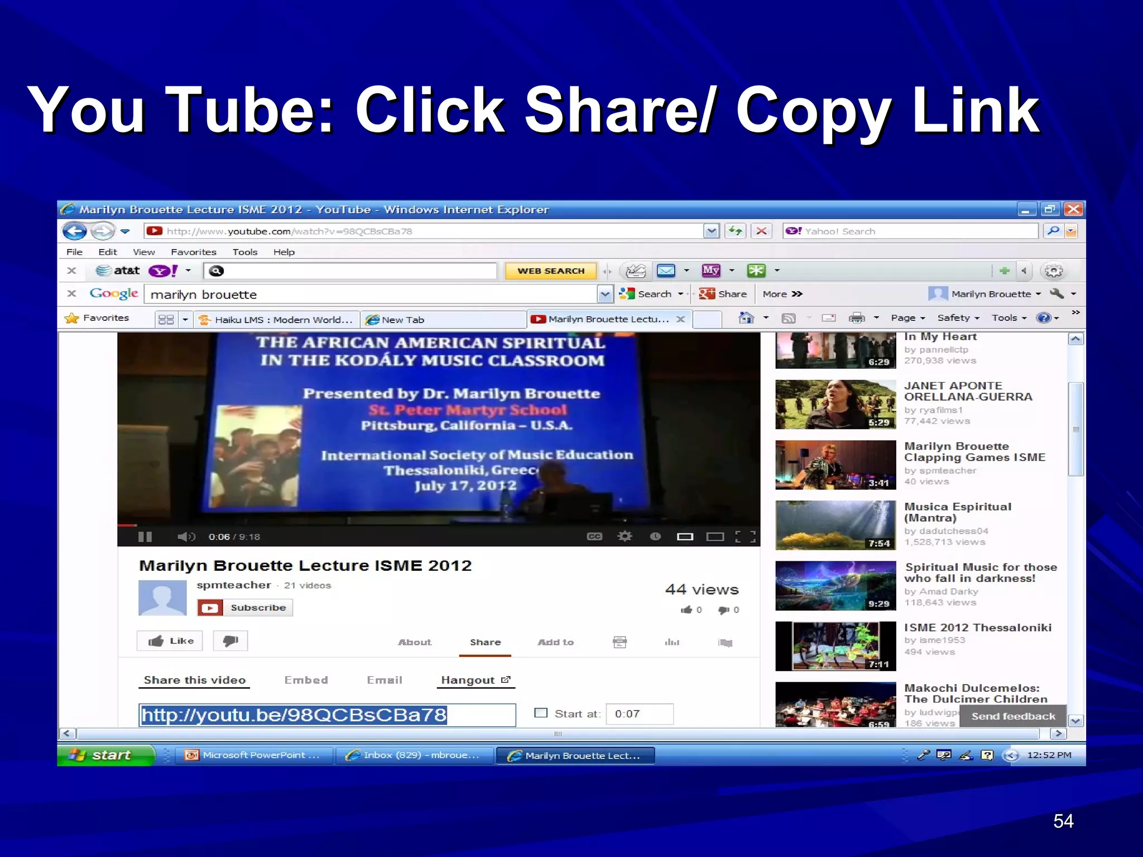Screen dimensions: 1143x857
Task: Open the recent pages dropdown arrow
Action: pyautogui.click(x=125, y=231)
